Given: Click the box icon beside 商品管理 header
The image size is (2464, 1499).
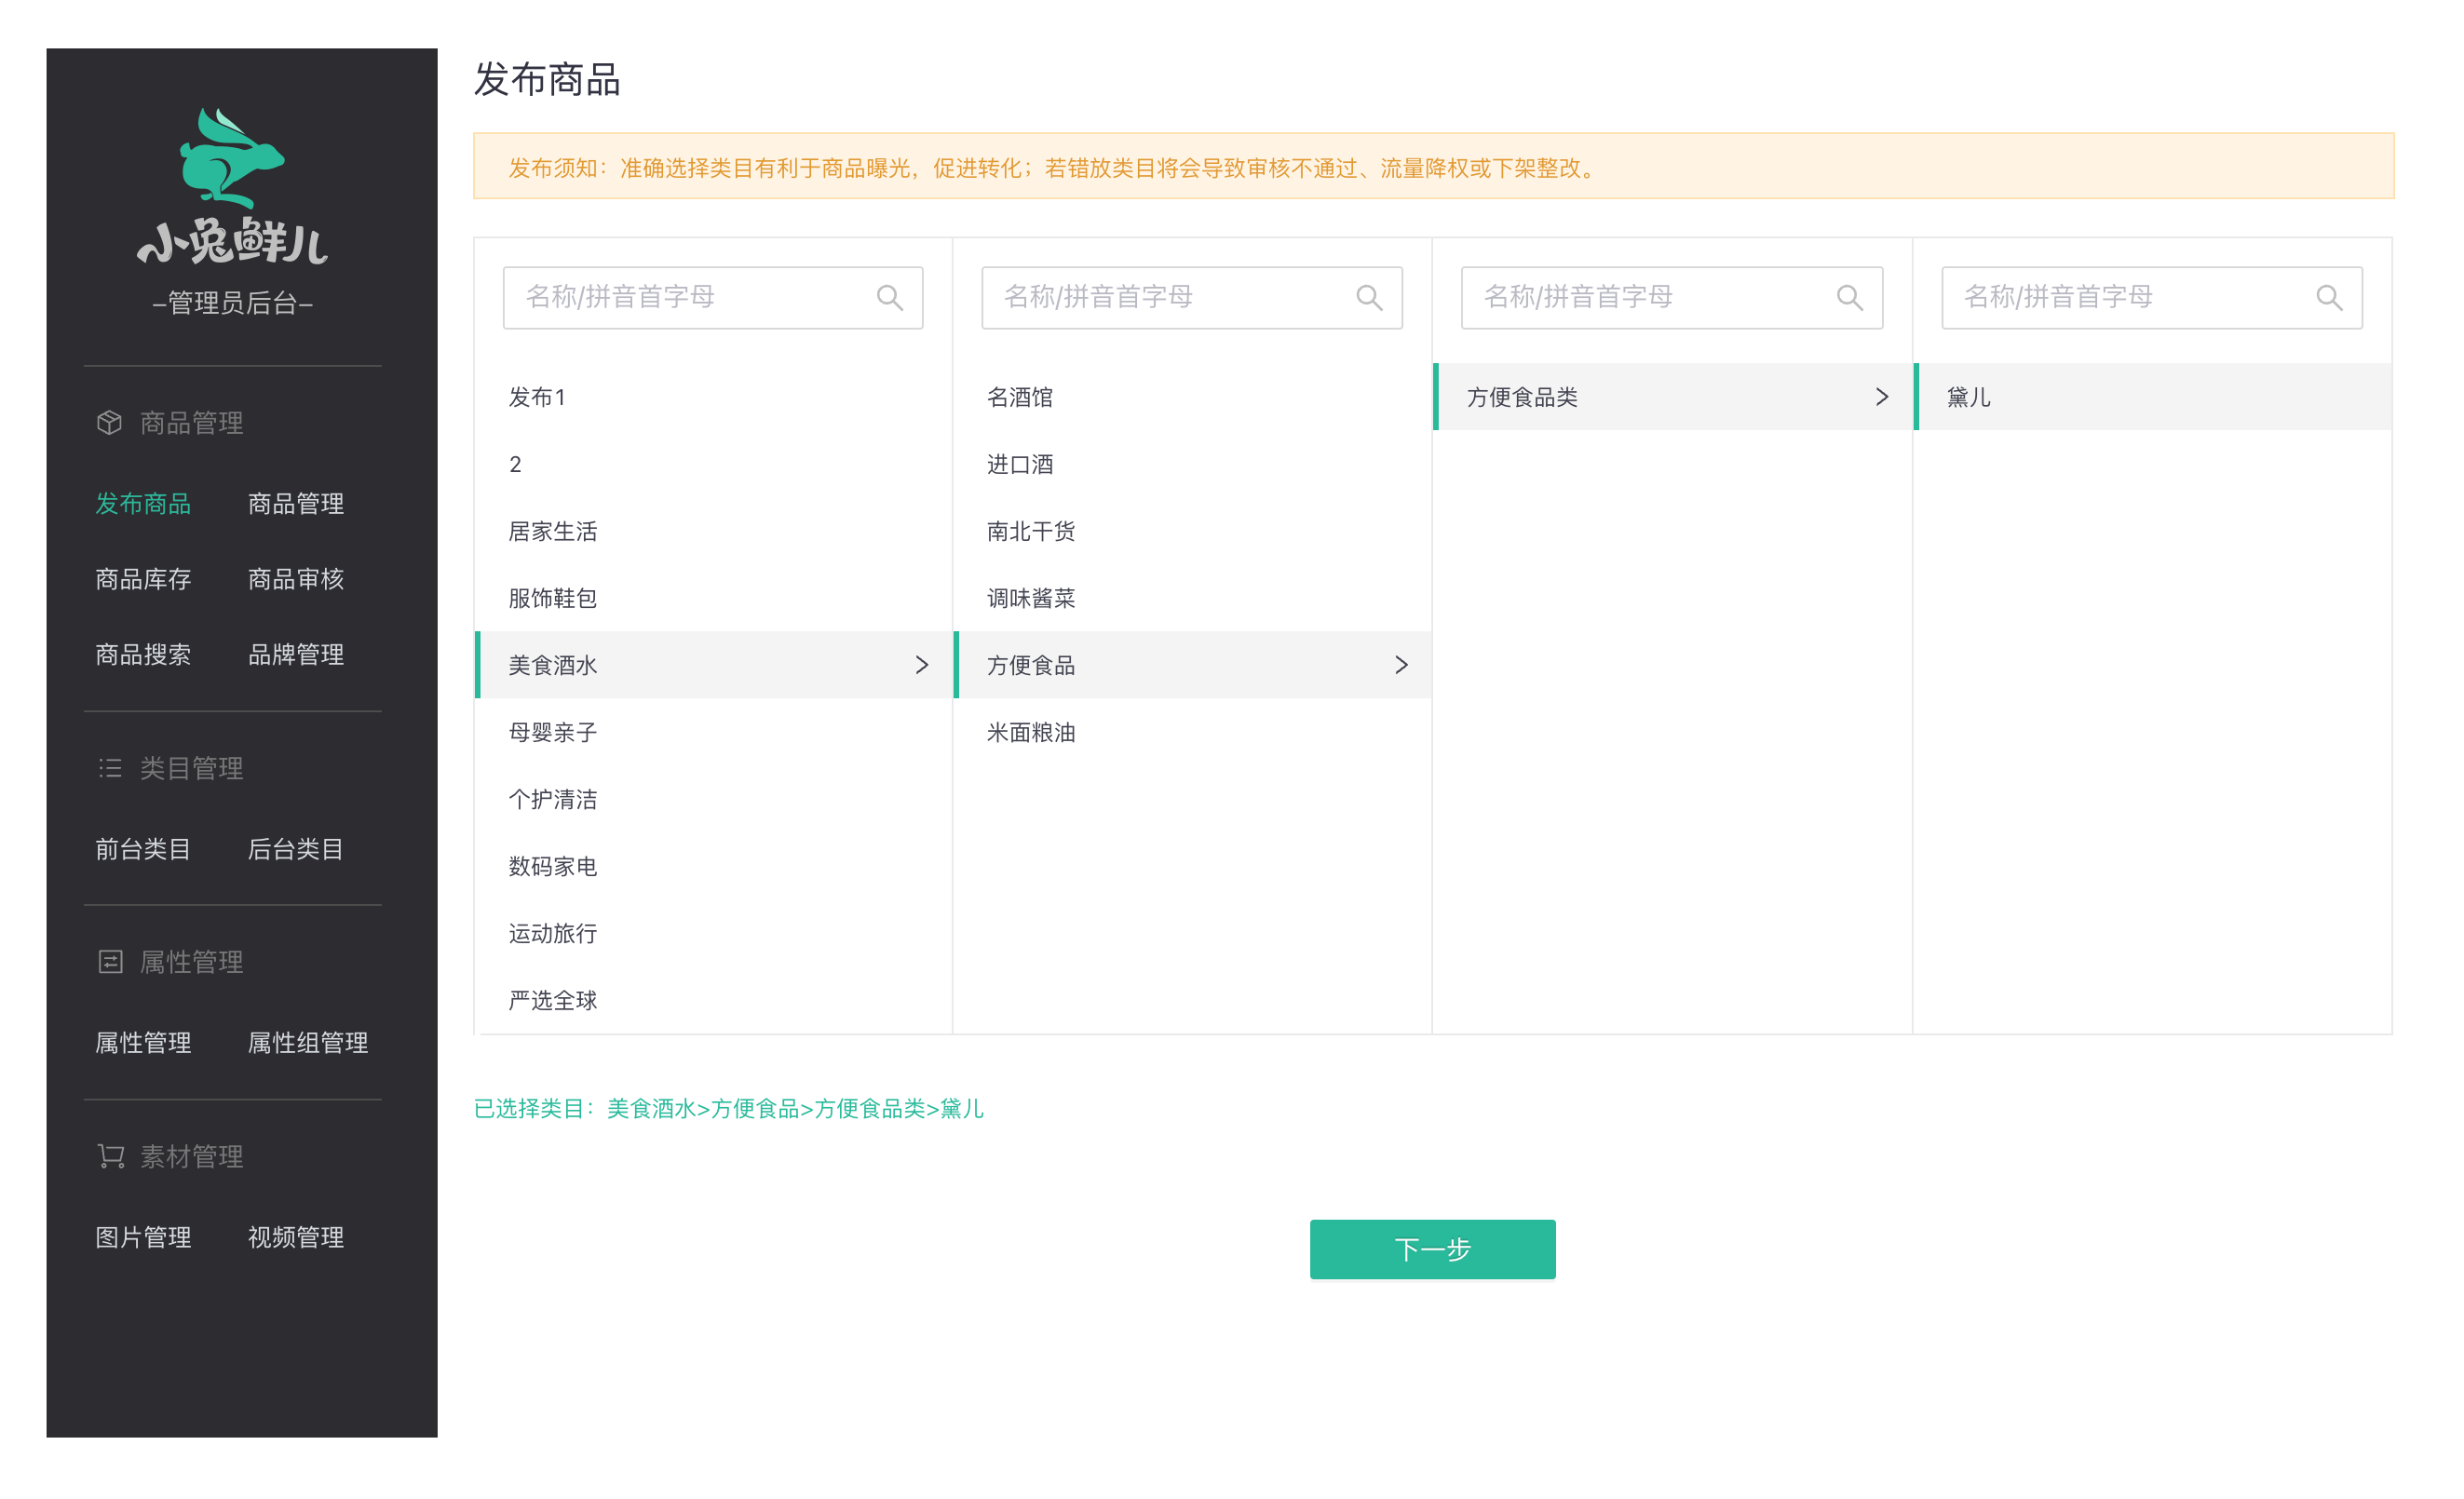Looking at the screenshot, I should (109, 423).
